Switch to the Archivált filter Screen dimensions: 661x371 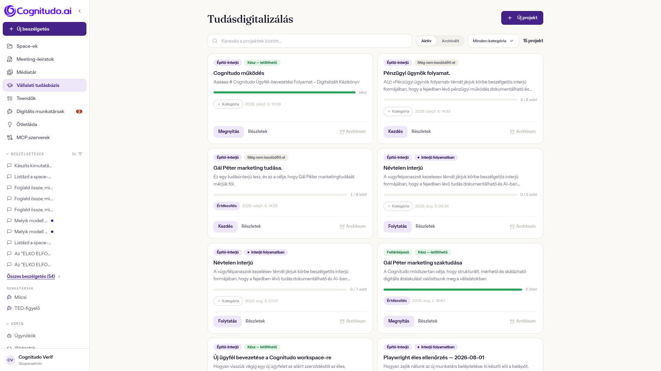point(450,41)
